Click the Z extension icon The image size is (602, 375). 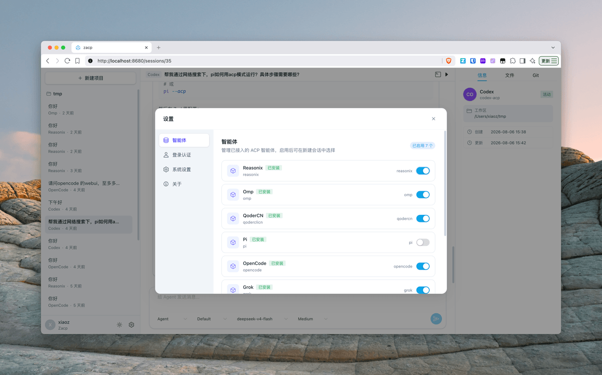tap(463, 61)
